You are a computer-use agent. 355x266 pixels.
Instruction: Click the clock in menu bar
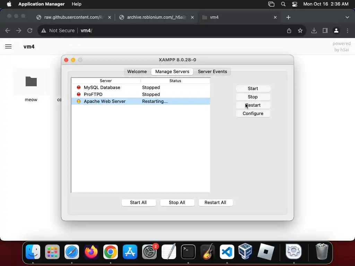pyautogui.click(x=326, y=4)
